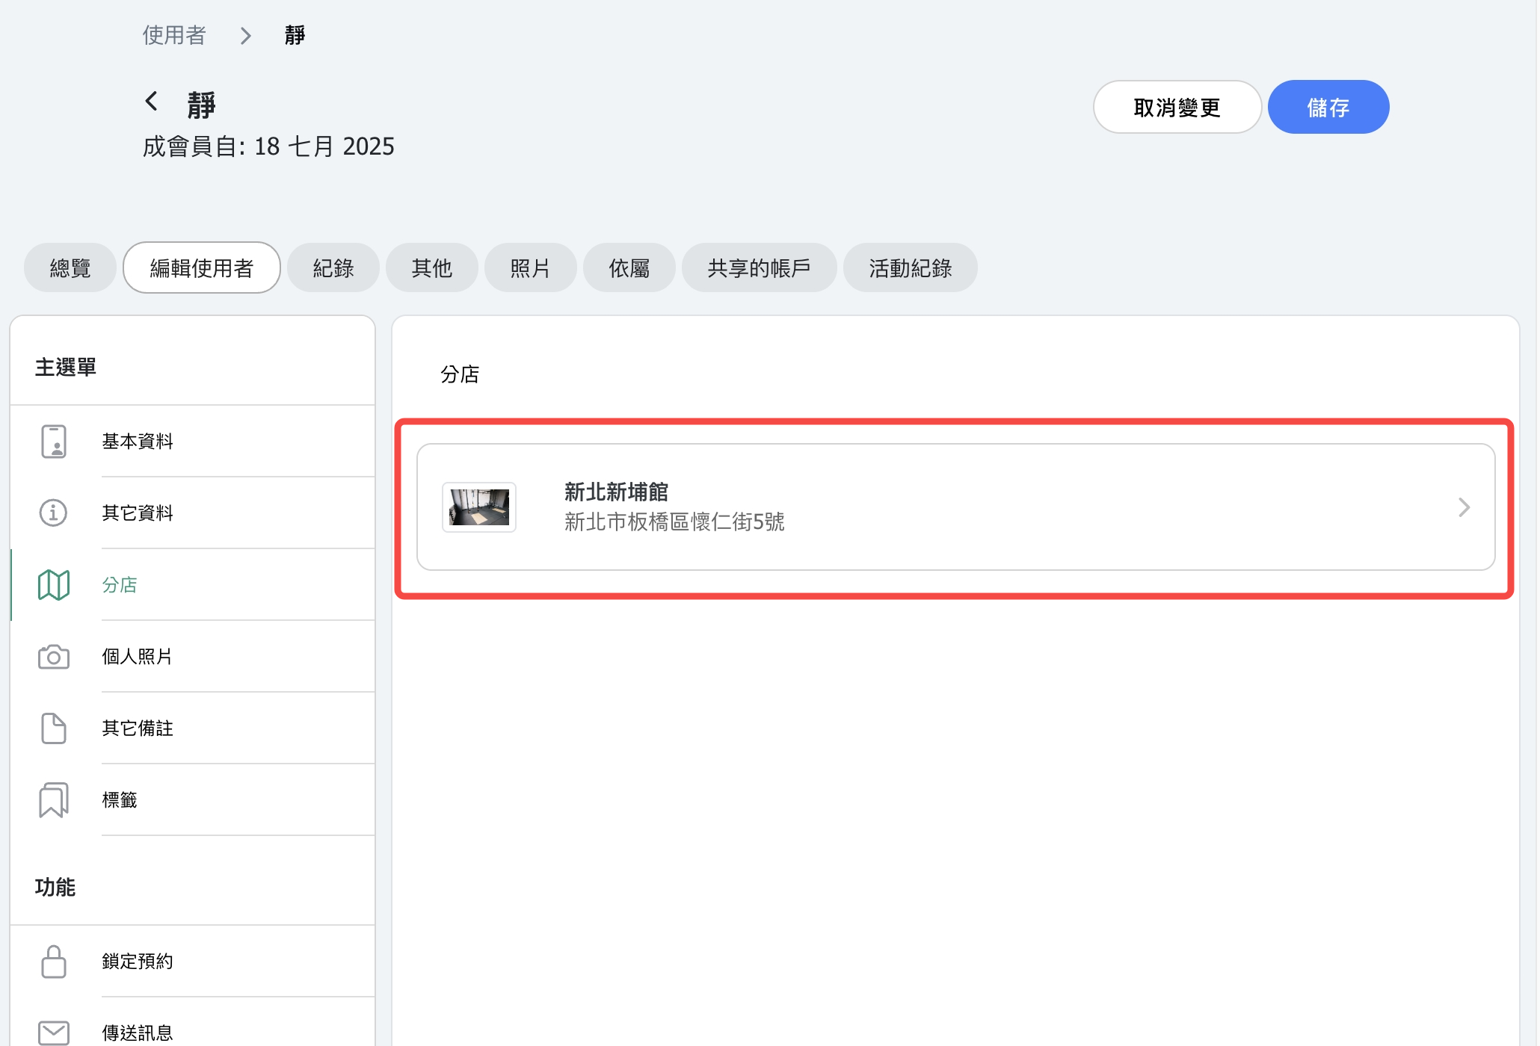The image size is (1540, 1046).
Task: Click the 取消變更 button
Action: pos(1177,108)
